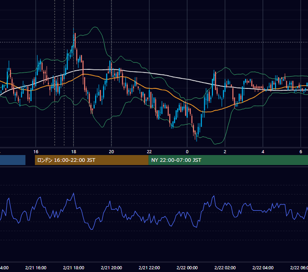This screenshot has width=308, height=272.
Task: Click the 6 hour axis label
Action: click(301, 152)
